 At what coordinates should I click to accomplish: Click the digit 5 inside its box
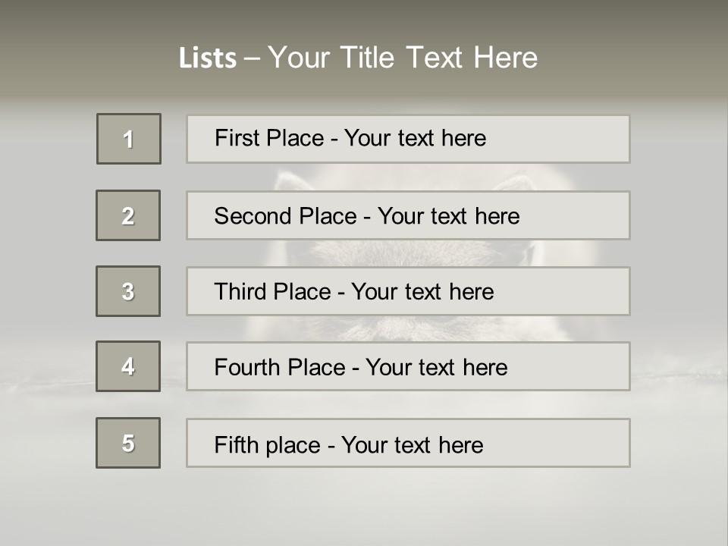[x=128, y=443]
